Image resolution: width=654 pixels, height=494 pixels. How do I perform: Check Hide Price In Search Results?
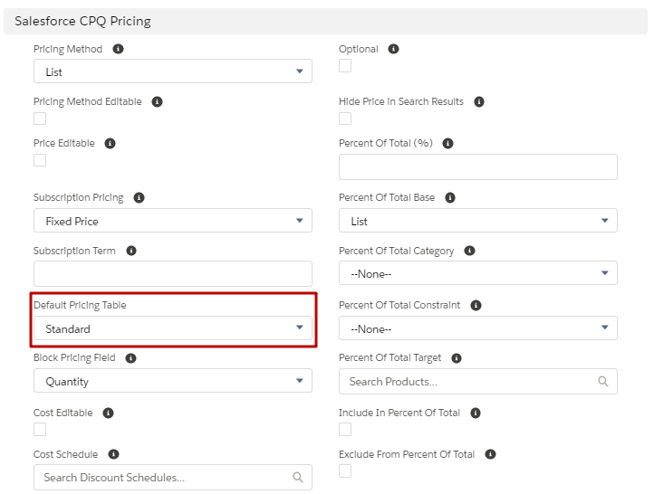[x=345, y=119]
